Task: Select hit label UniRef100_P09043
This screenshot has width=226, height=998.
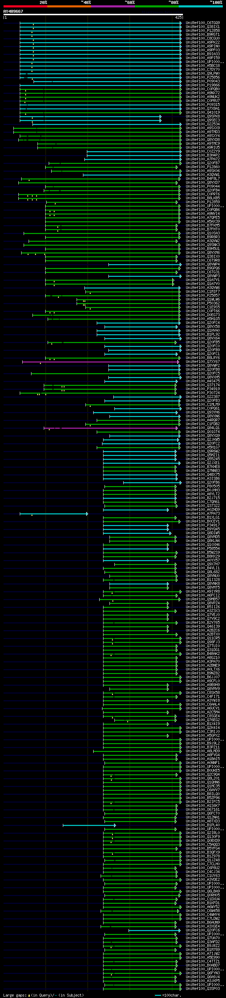Action: (203, 81)
